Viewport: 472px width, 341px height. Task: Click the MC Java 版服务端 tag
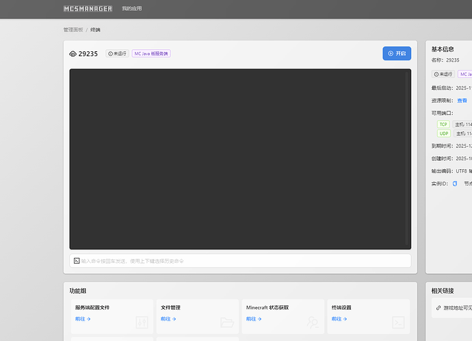click(151, 53)
